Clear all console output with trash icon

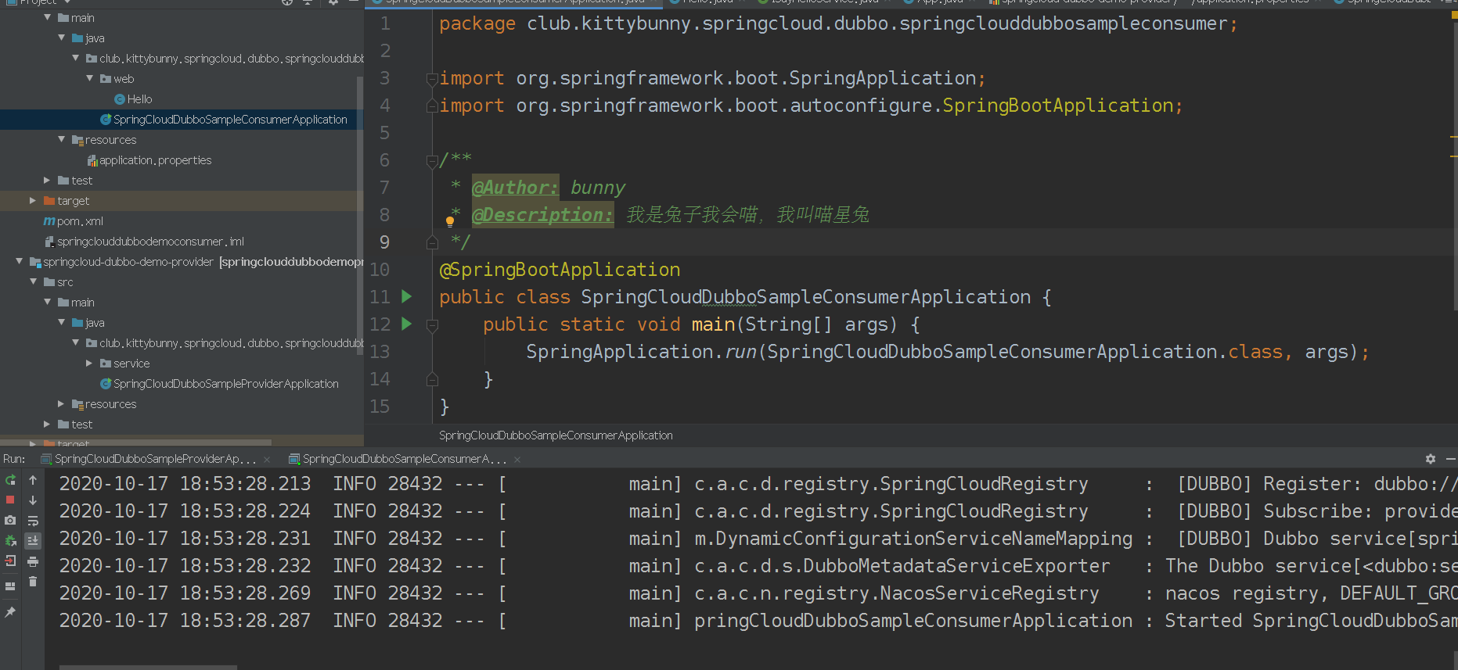(33, 582)
